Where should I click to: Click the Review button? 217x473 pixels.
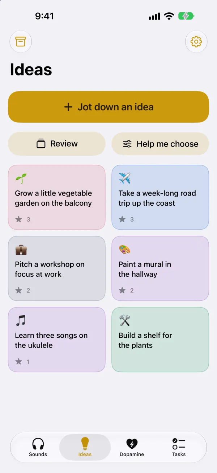point(57,144)
